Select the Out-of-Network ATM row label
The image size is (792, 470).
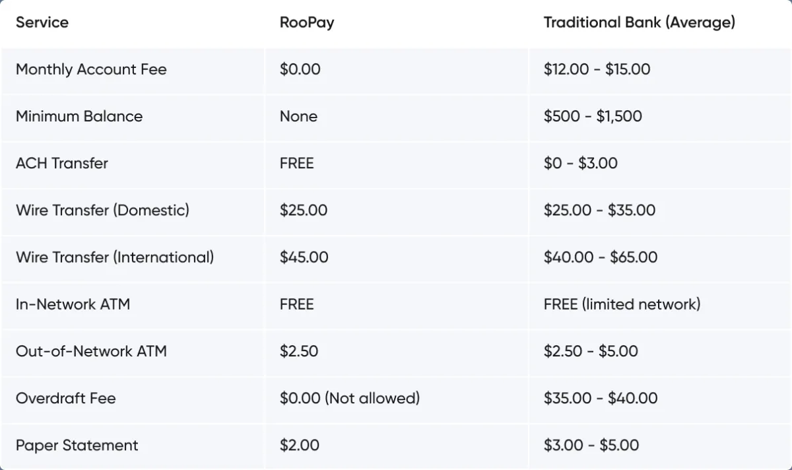[x=91, y=351]
